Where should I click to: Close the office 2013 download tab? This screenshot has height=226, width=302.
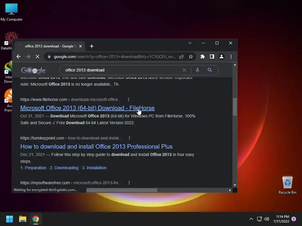[x=81, y=46]
